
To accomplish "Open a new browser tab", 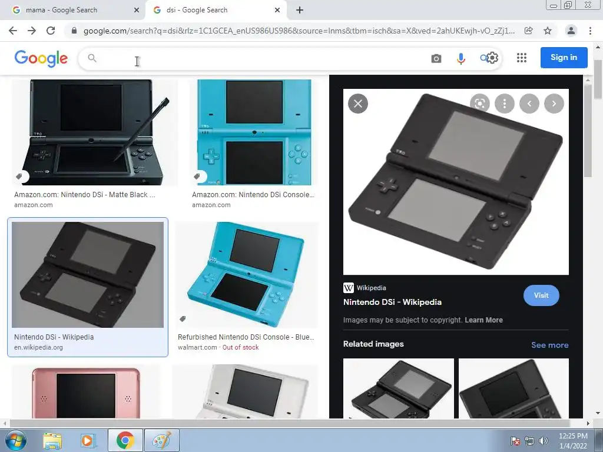I will 300,11.
